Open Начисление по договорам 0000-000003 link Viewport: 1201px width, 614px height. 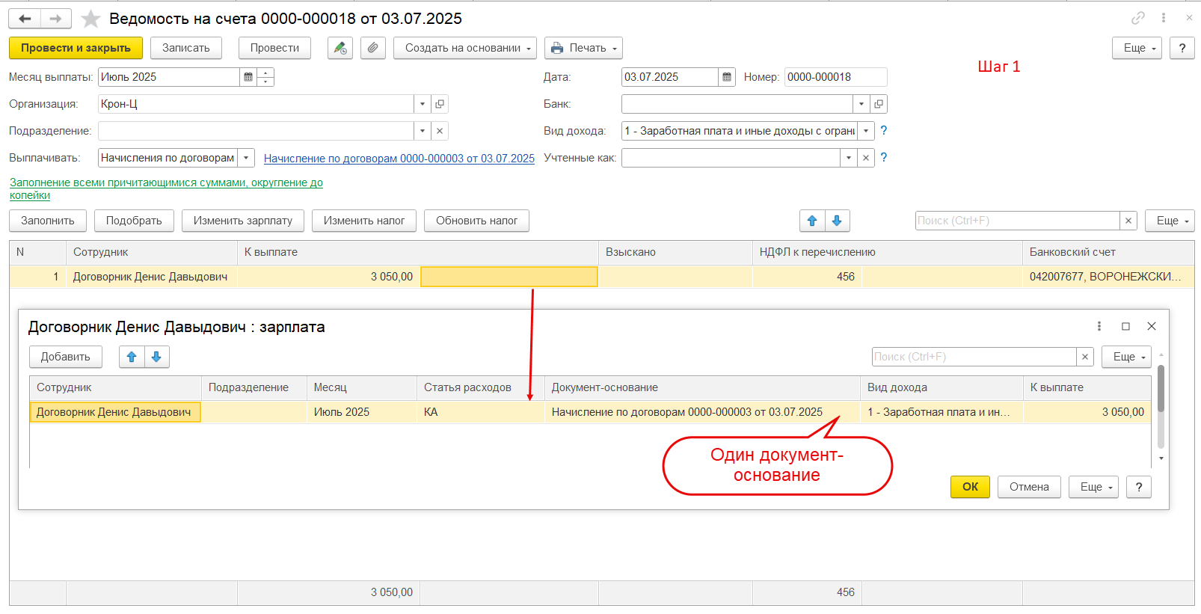point(399,159)
